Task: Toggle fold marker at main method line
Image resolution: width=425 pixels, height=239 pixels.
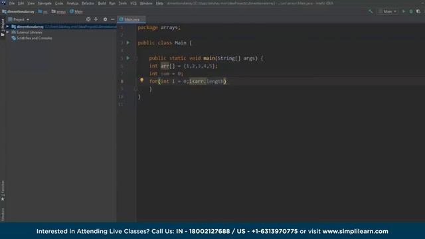Action: pyautogui.click(x=135, y=58)
